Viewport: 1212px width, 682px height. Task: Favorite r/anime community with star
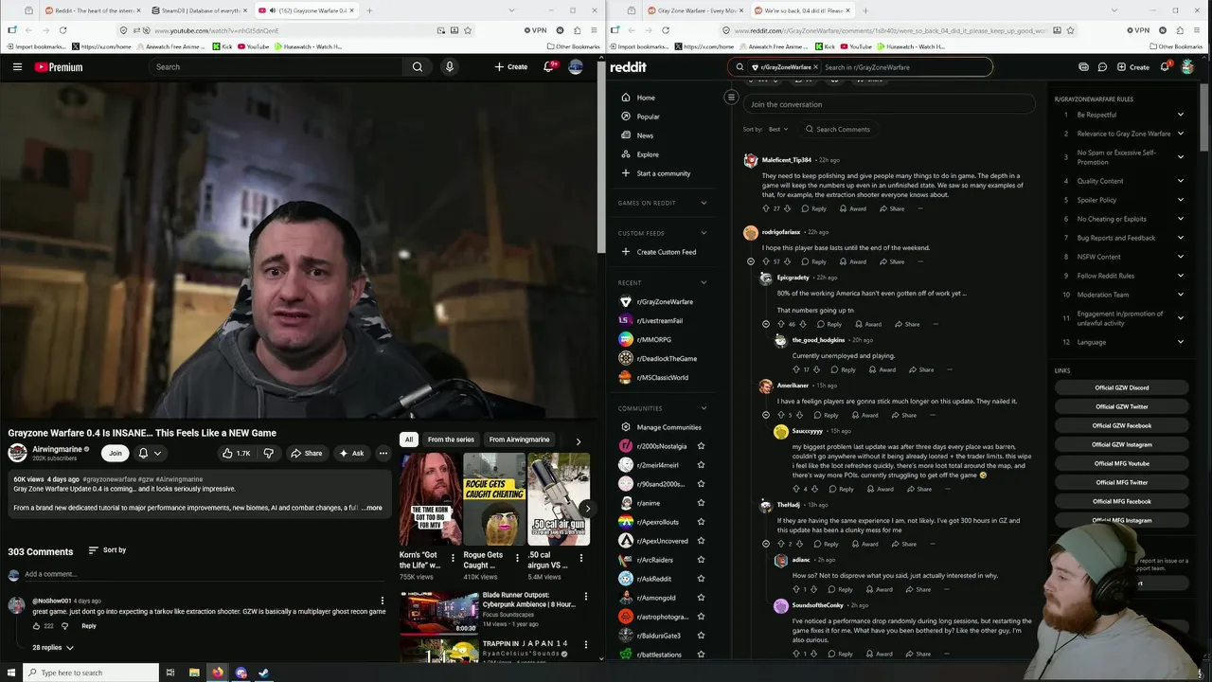click(701, 503)
